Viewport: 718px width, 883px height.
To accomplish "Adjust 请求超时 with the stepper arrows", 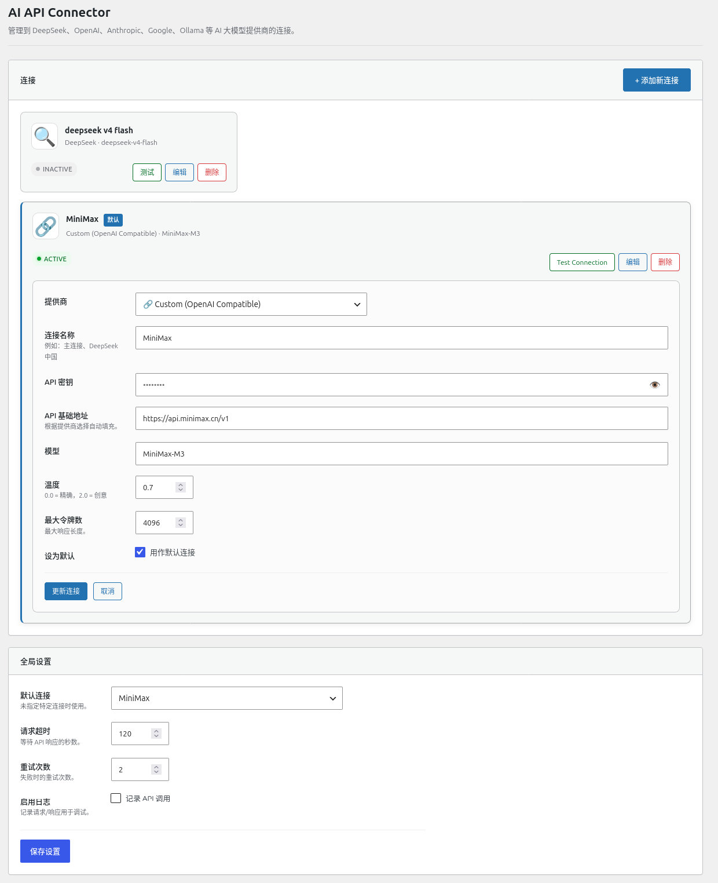I will point(156,734).
